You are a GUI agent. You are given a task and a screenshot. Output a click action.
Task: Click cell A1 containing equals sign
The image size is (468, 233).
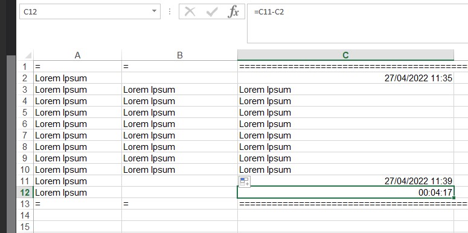pyautogui.click(x=78, y=67)
